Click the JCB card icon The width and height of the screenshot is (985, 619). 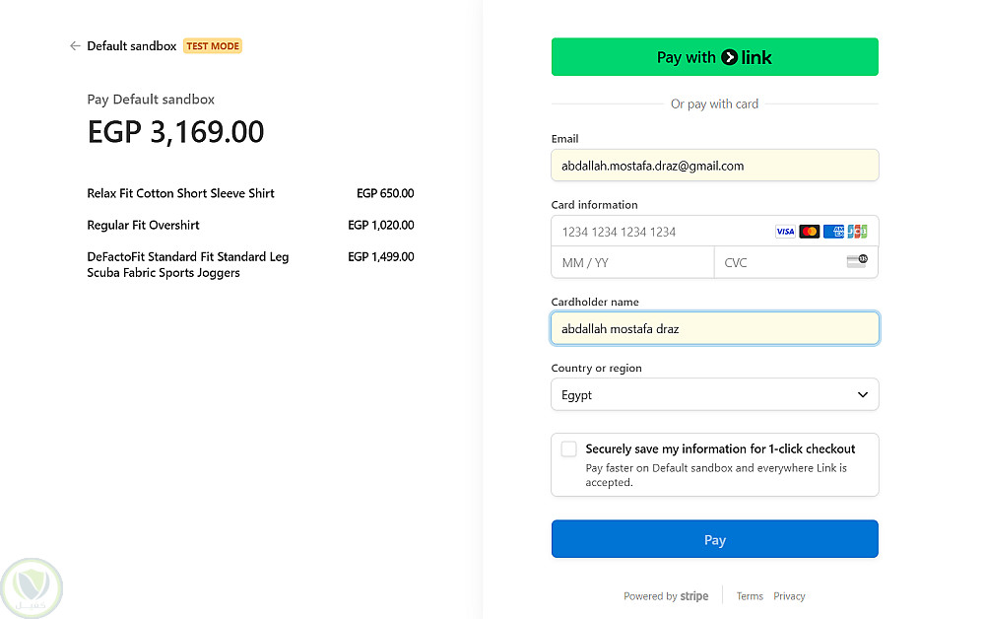click(x=857, y=232)
